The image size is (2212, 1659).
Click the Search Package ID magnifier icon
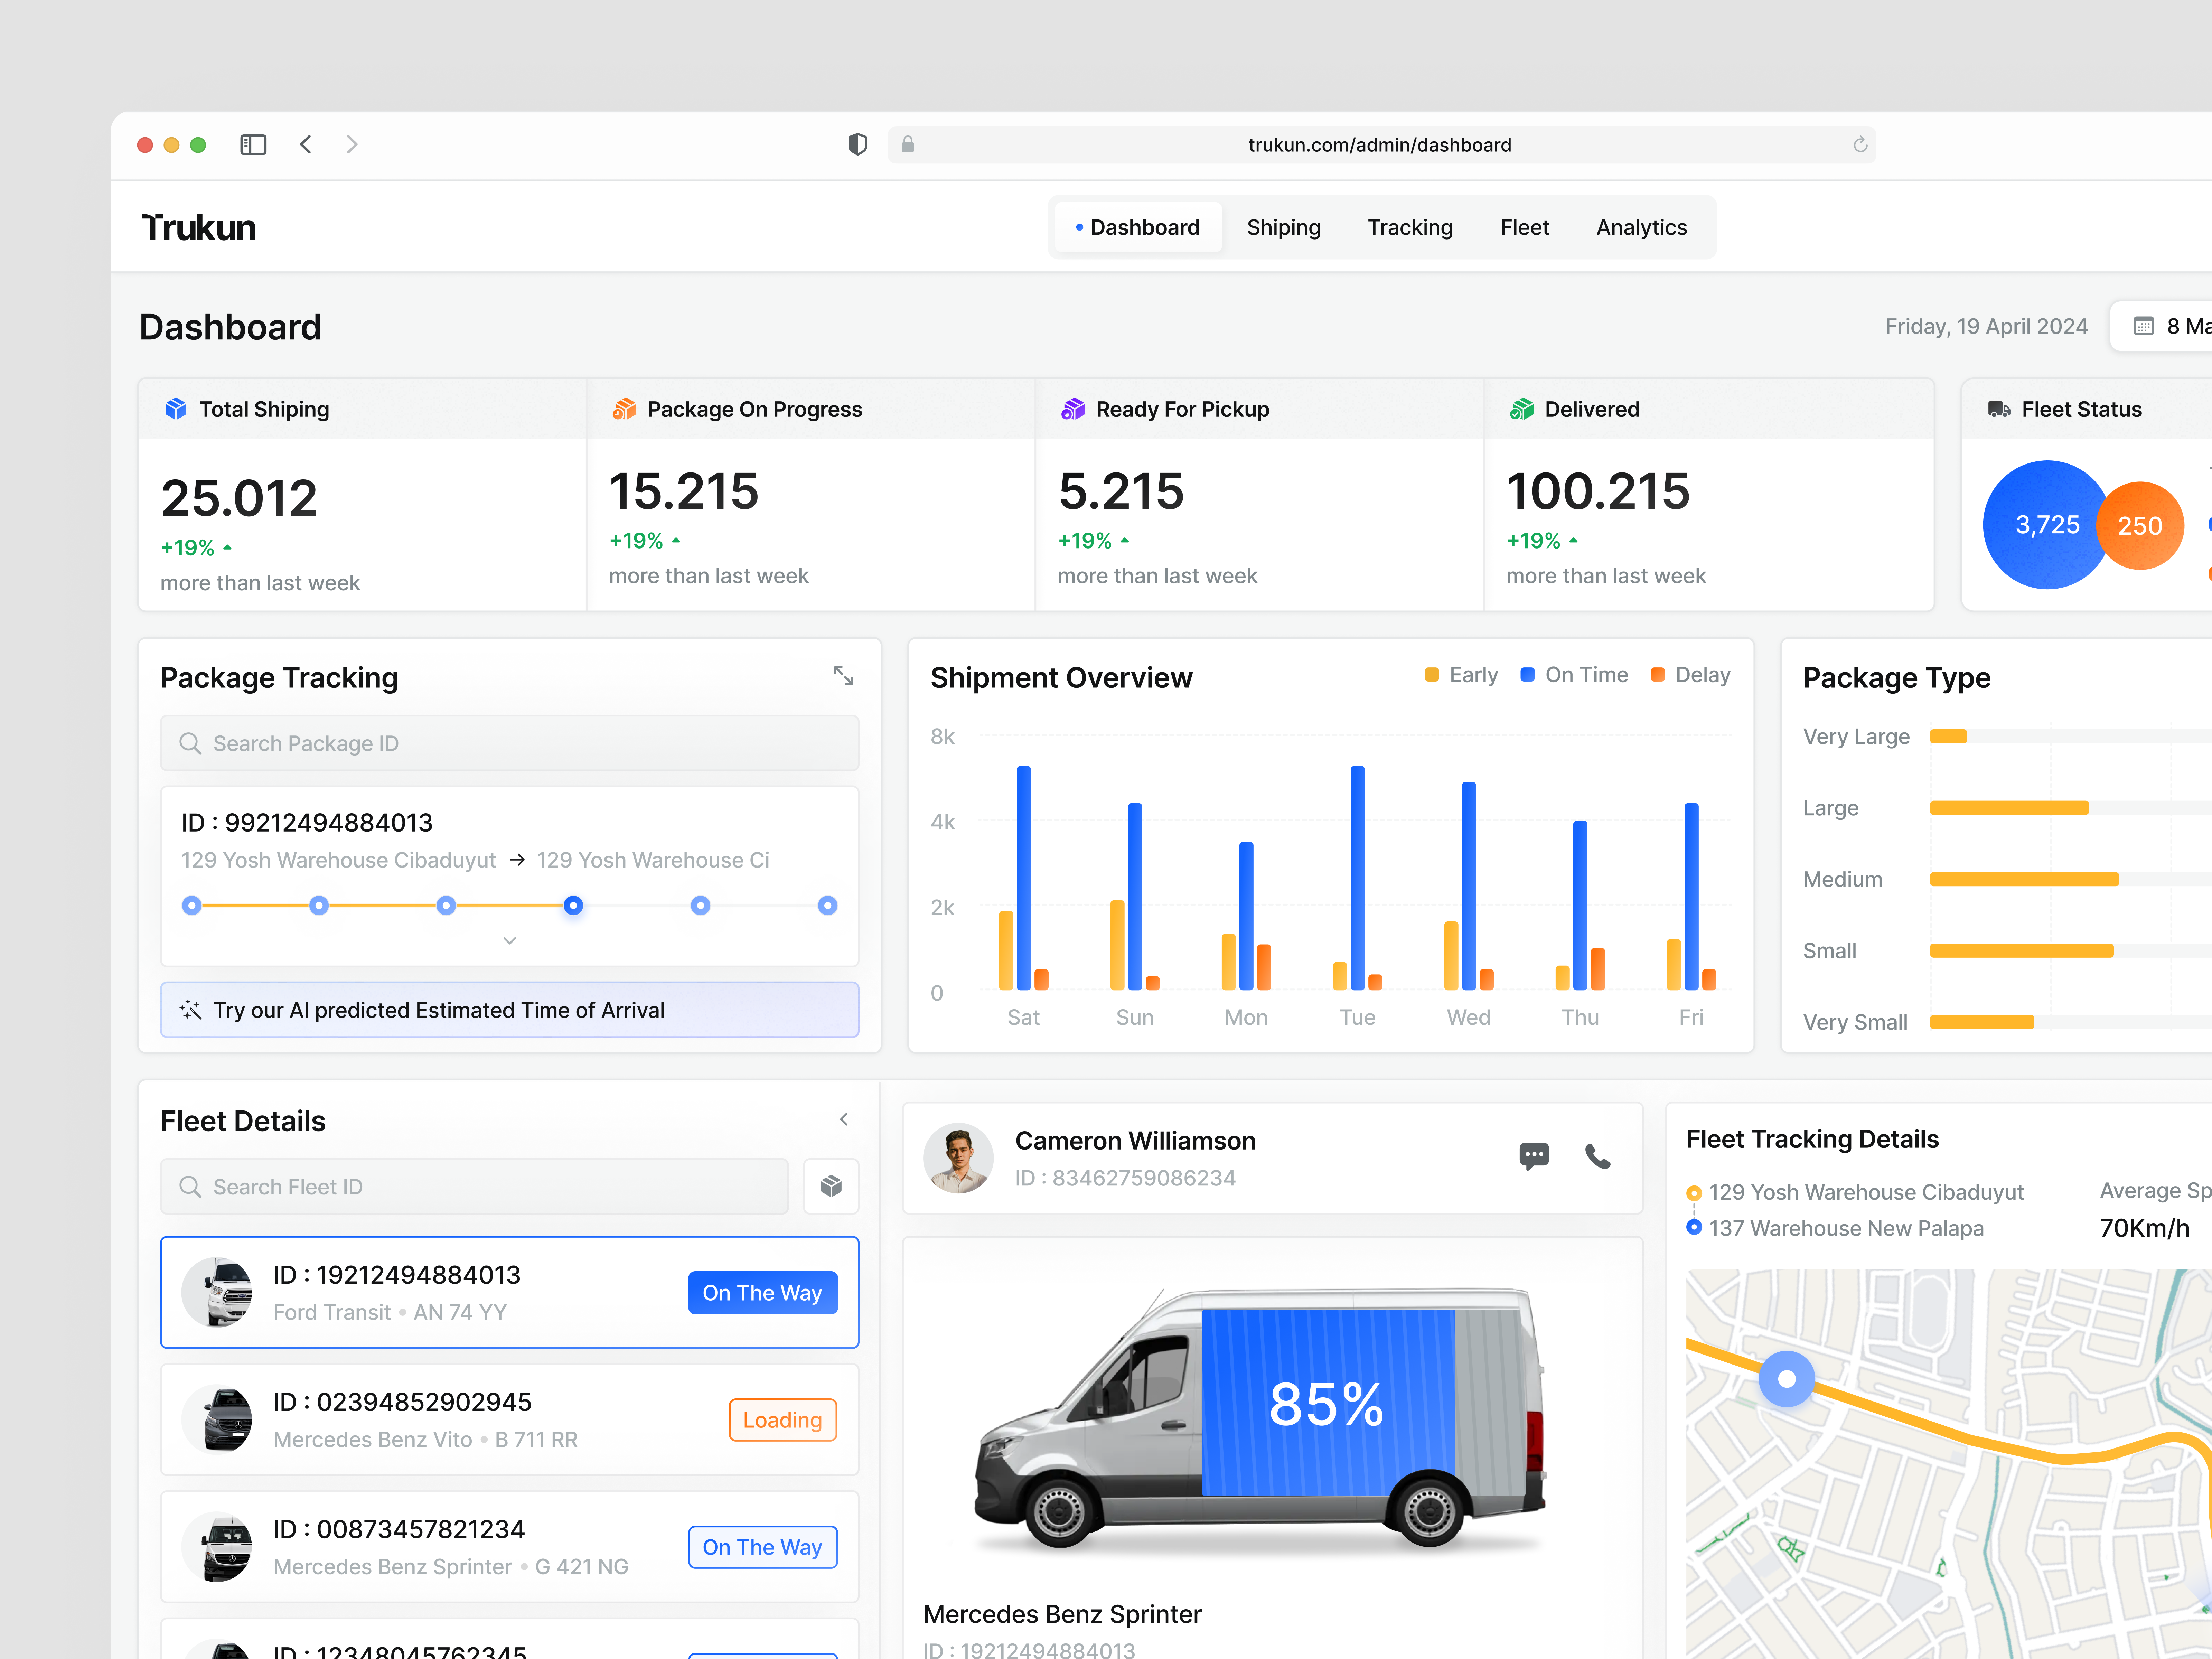(190, 743)
